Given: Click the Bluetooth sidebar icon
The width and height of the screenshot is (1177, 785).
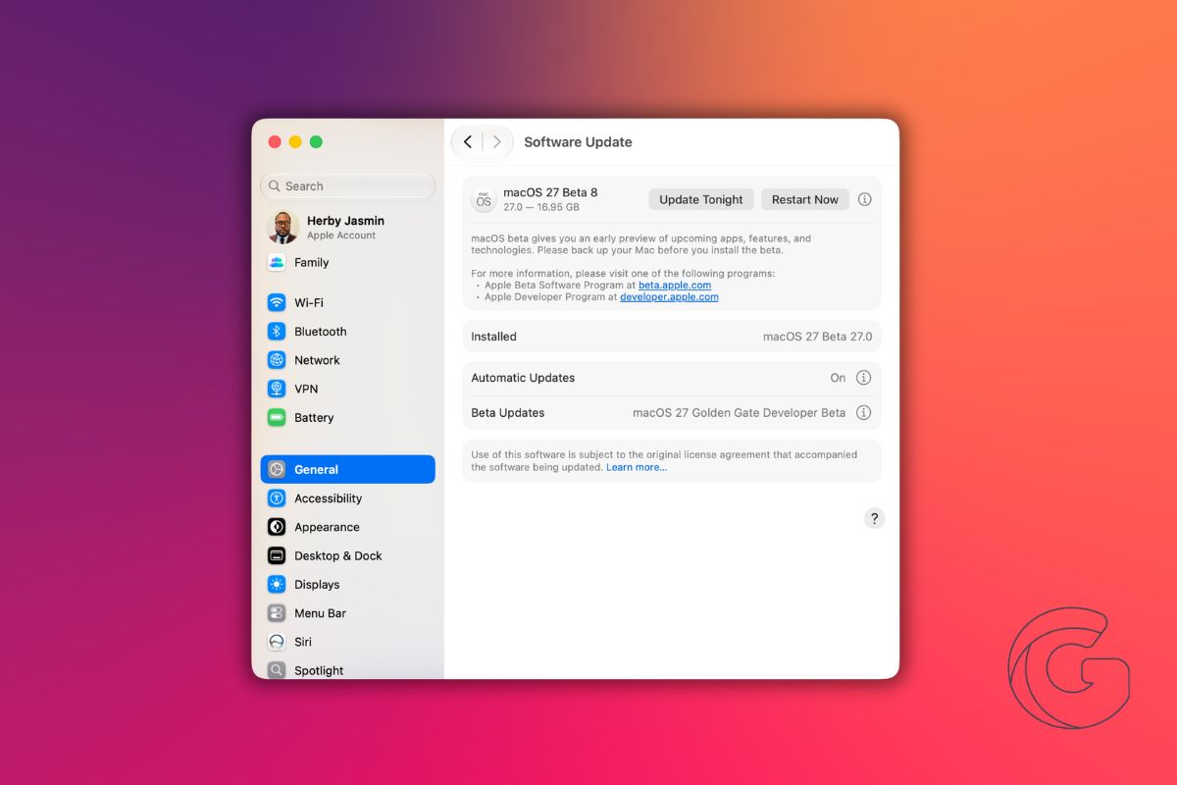Looking at the screenshot, I should (277, 332).
